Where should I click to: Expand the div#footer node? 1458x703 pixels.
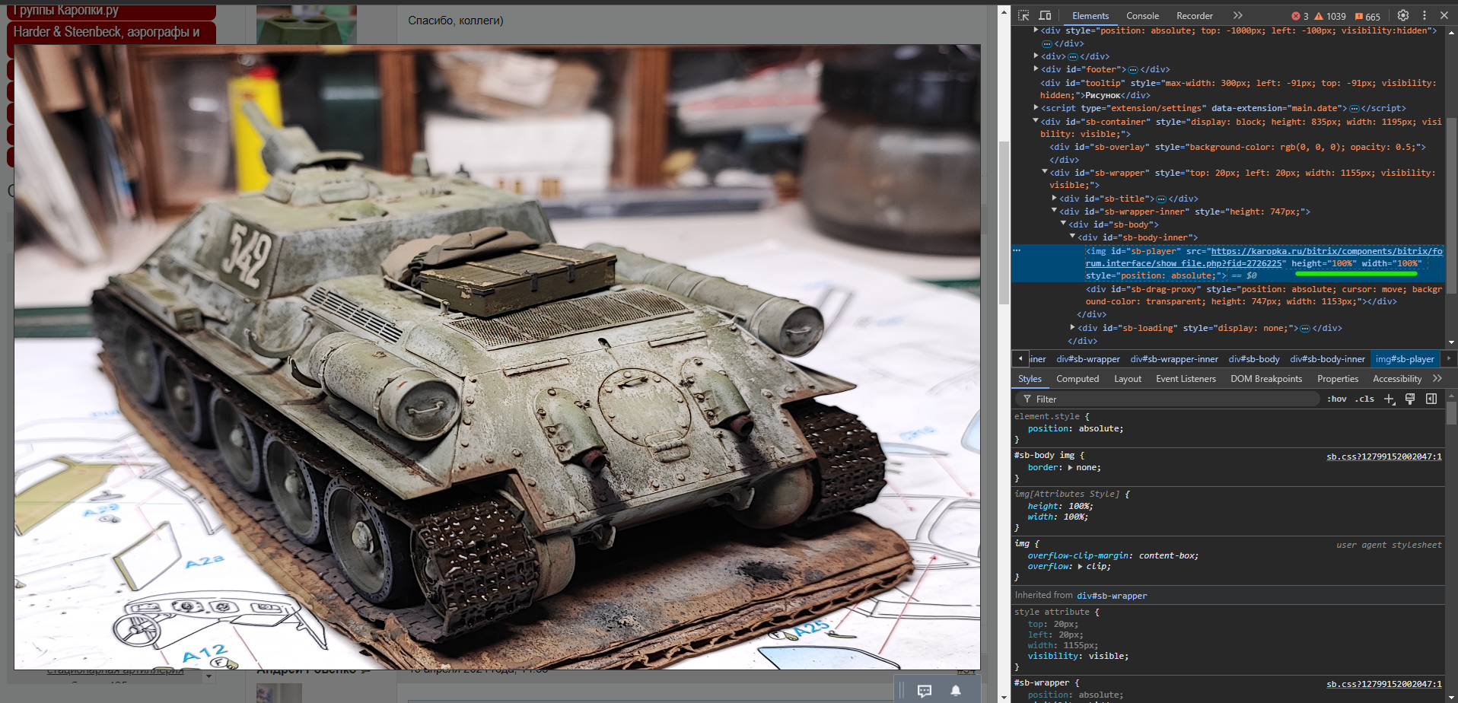1036,69
